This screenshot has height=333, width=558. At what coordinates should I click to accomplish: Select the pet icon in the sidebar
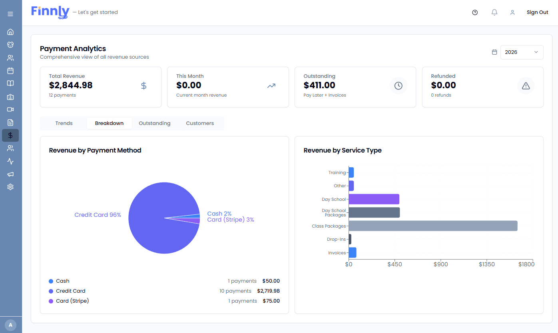[x=10, y=45]
